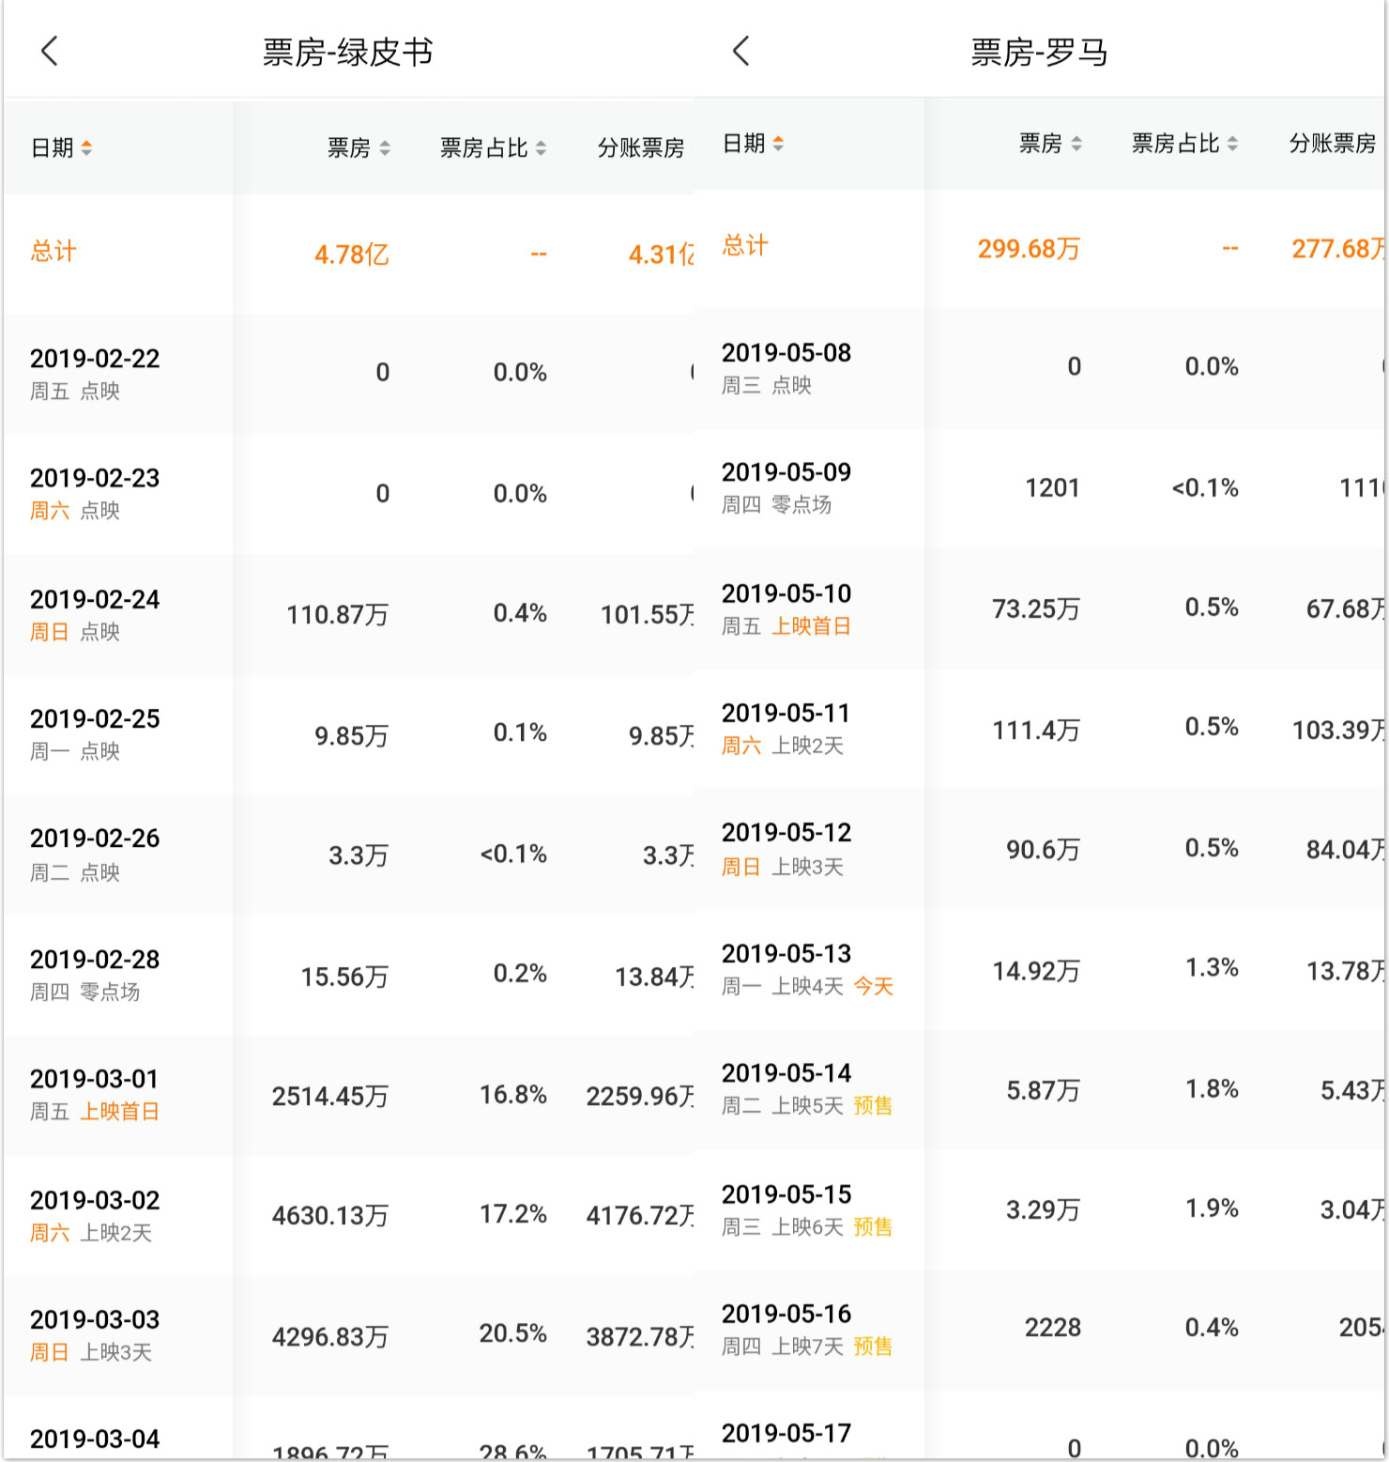1389x1462 pixels.
Task: Click the 票房-绿皮书 page title
Action: point(348,52)
